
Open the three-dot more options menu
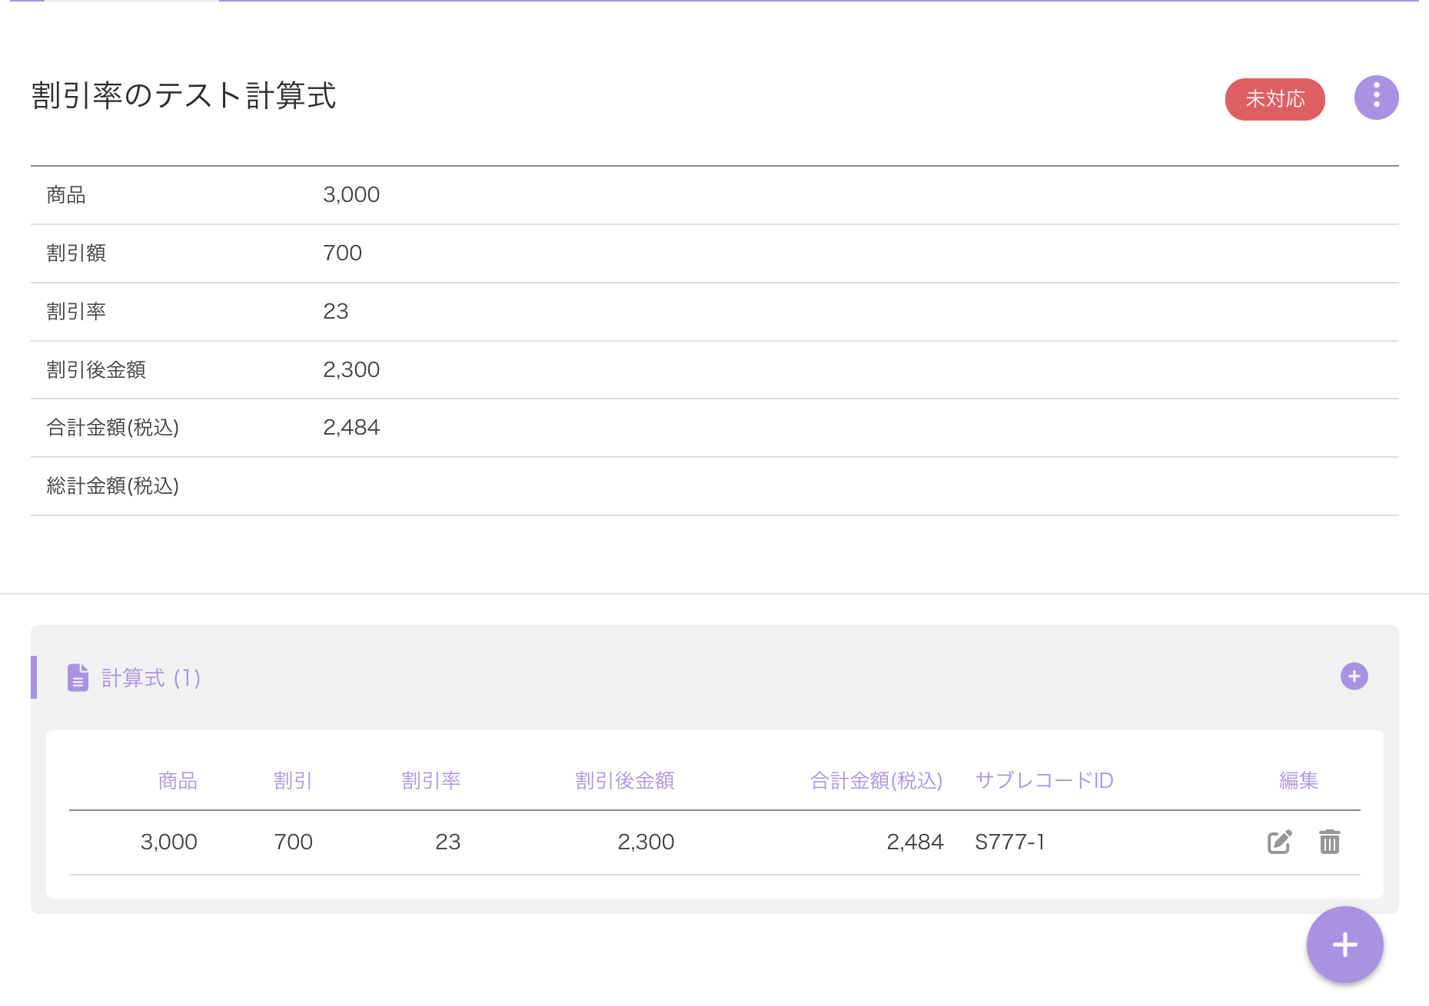[x=1376, y=98]
